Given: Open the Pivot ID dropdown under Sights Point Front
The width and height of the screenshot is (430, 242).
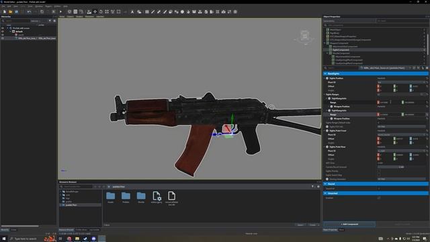Looking at the screenshot, I should [402, 134].
